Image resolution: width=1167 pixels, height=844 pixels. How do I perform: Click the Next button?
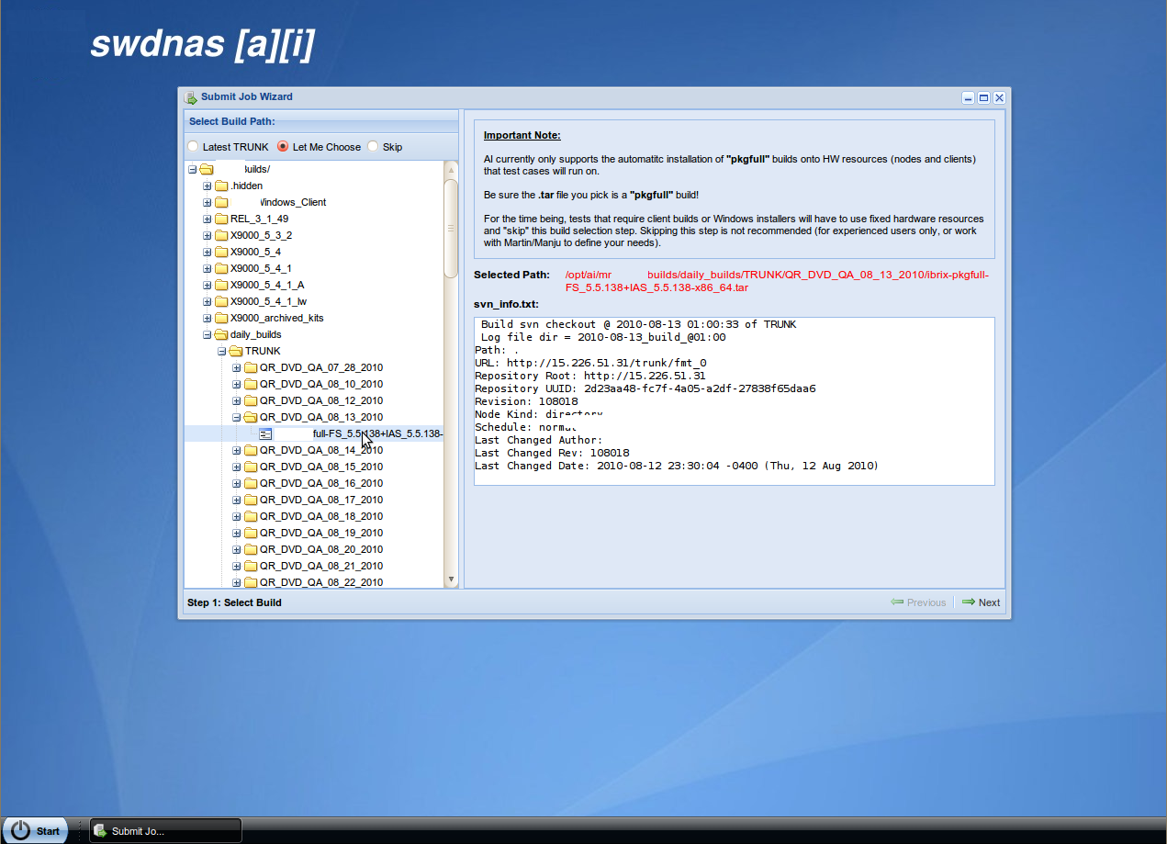982,602
